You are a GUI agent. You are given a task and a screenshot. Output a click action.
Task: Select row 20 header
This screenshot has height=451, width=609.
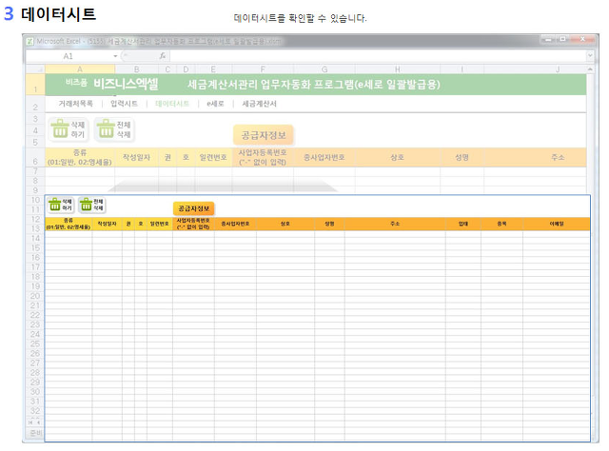35,296
